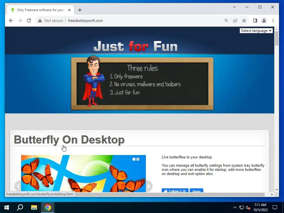Image resolution: width=284 pixels, height=213 pixels.
Task: Show hidden system tray icons
Action: (x=235, y=207)
